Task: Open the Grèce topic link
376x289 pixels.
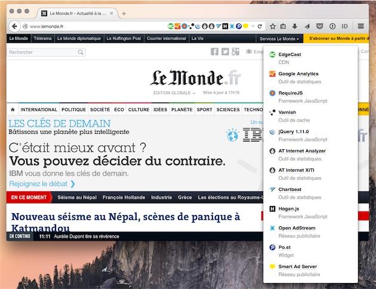Action: point(184,198)
